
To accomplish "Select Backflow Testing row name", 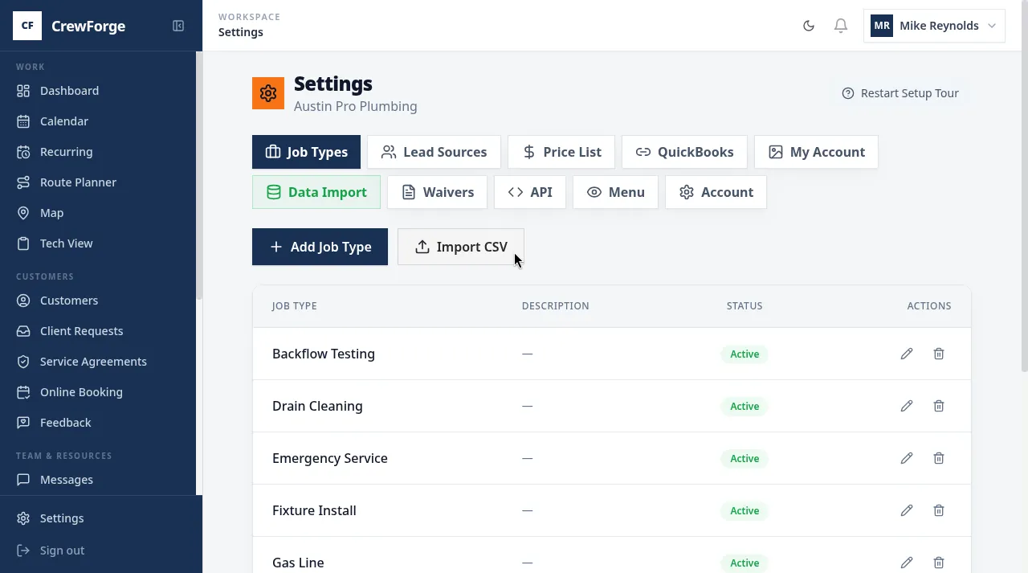I will tap(324, 354).
